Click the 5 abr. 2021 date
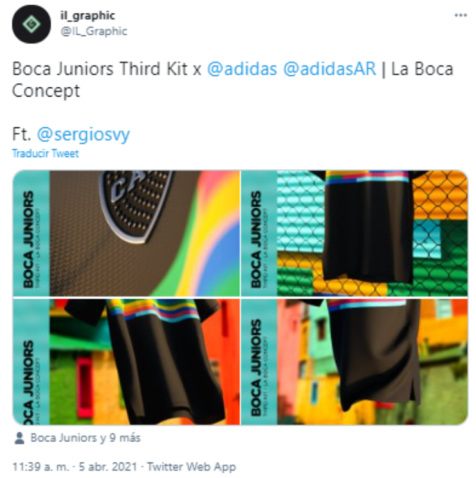The image size is (476, 478). point(108,466)
